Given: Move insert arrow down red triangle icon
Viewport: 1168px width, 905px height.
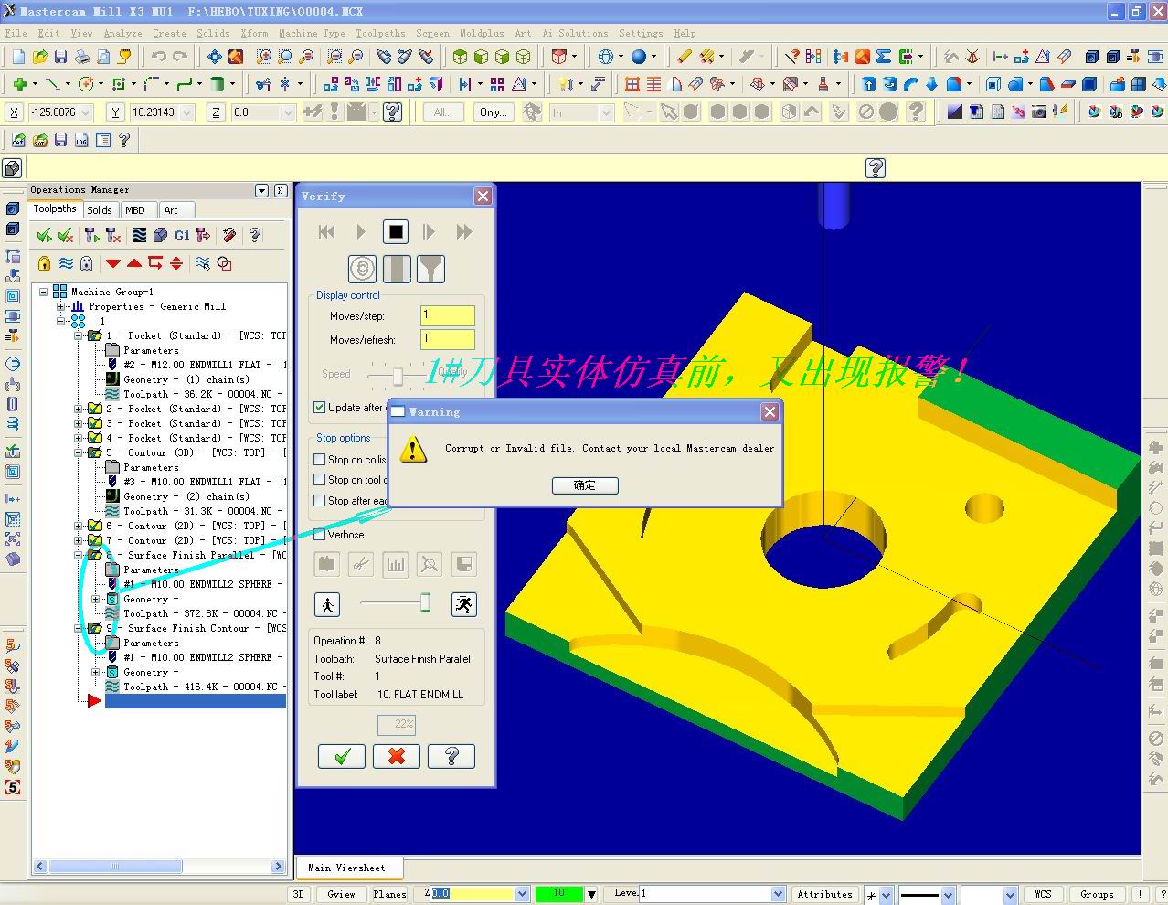Looking at the screenshot, I should click(113, 263).
